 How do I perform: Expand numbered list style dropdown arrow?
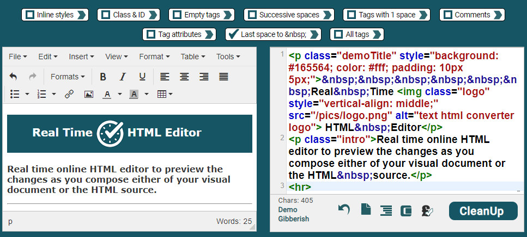[54, 94]
